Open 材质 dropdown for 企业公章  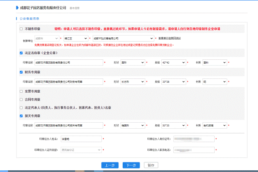[215, 63]
